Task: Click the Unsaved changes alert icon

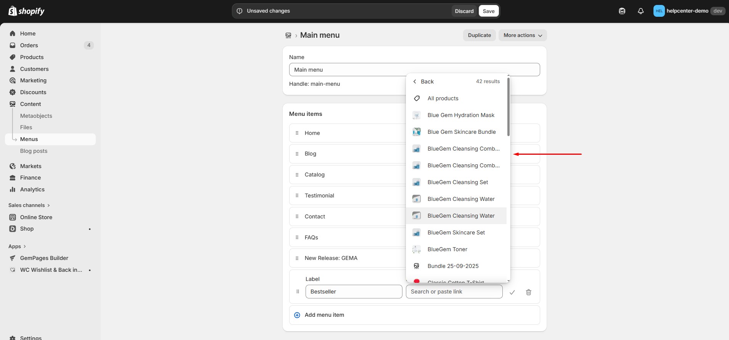Action: (240, 11)
